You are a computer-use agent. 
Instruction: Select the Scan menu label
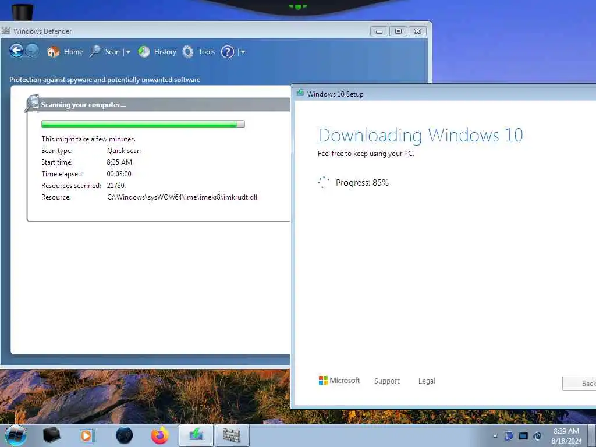point(112,52)
